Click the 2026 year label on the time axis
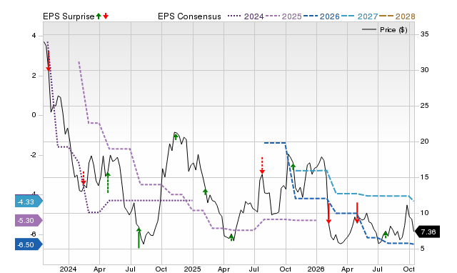This screenshot has height=273, width=457. pos(316,269)
